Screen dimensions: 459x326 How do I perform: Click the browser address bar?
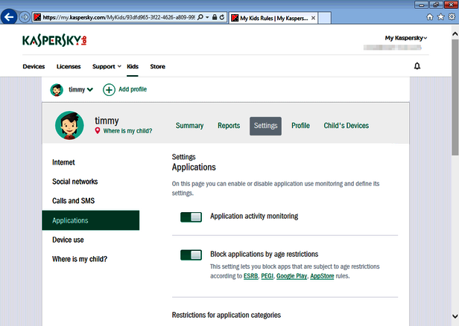coord(119,16)
